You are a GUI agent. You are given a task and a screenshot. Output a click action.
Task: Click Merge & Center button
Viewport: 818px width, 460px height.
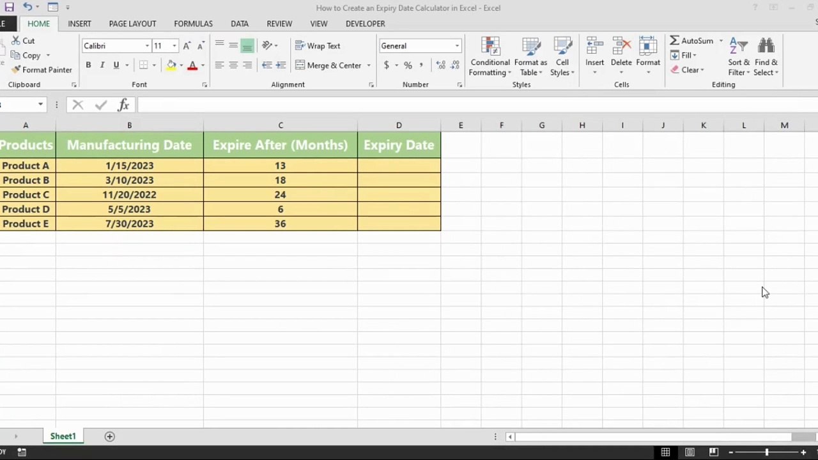(x=328, y=65)
